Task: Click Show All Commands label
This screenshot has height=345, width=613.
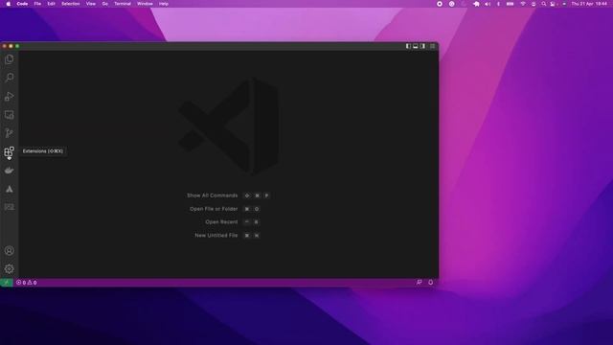Action: point(213,195)
